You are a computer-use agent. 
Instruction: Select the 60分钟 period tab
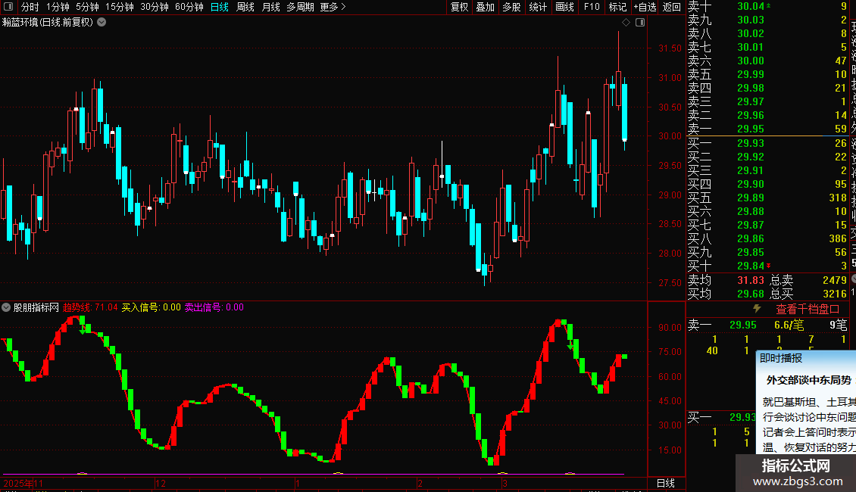pos(189,7)
